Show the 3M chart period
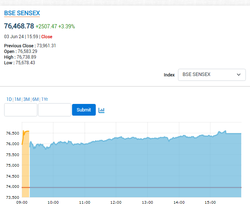This screenshot has width=250, height=212. [x=26, y=99]
